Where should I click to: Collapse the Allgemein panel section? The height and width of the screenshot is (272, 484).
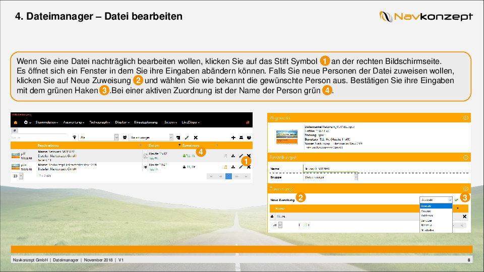465,118
